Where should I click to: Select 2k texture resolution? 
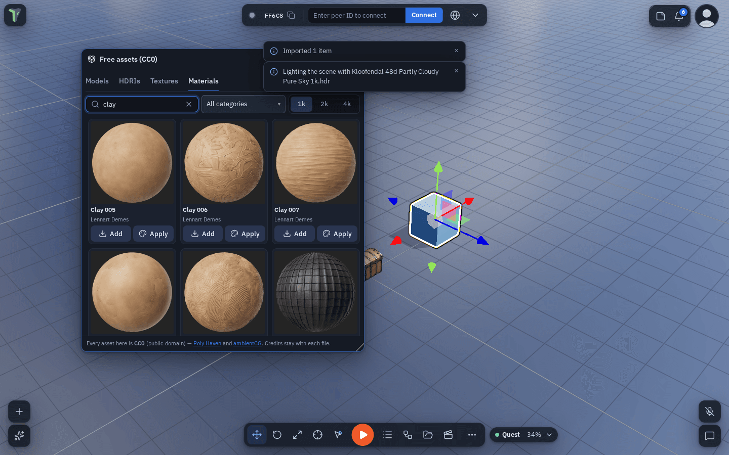[x=325, y=104]
